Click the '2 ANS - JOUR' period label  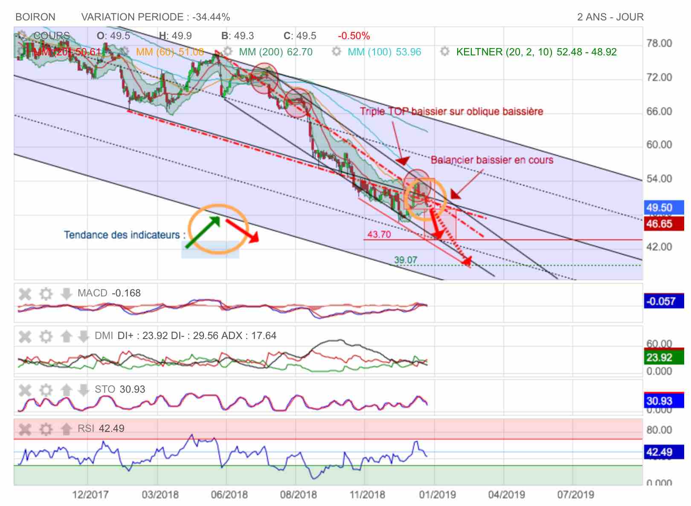click(610, 17)
